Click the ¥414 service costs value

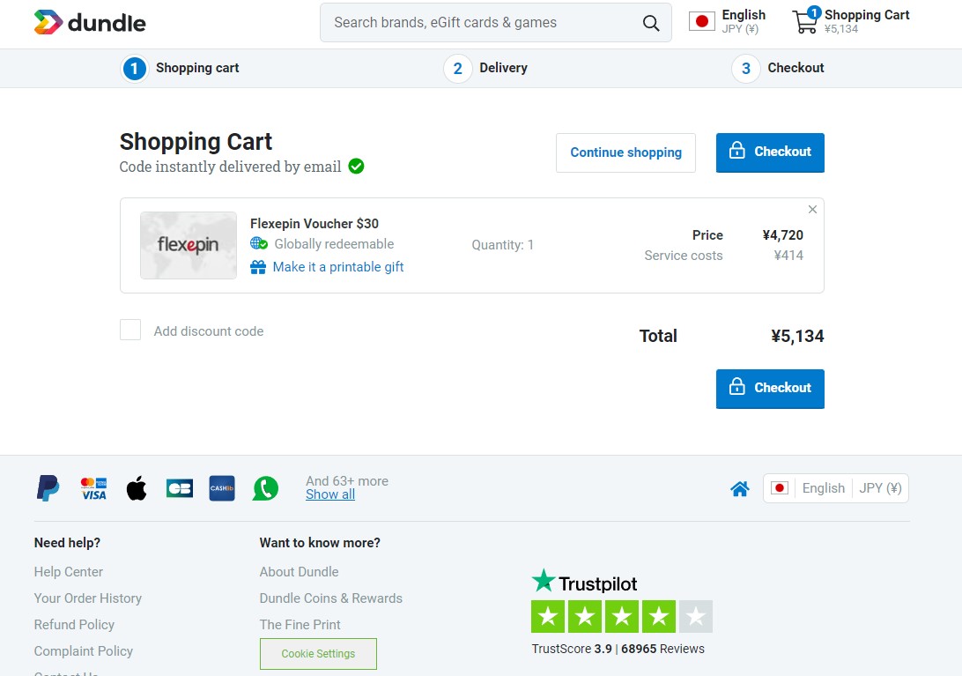[788, 256]
